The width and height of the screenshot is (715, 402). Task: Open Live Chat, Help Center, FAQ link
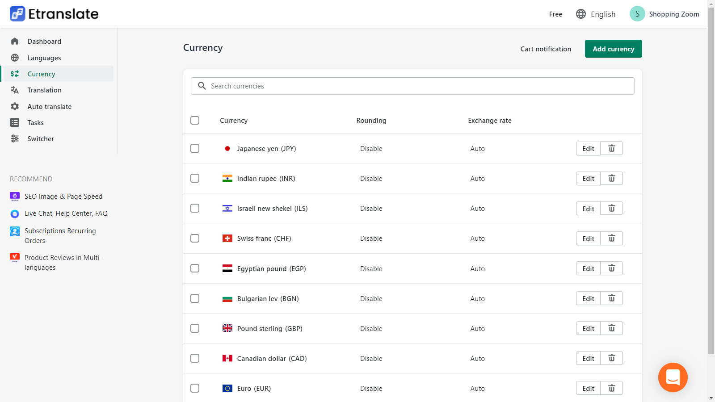(x=66, y=214)
